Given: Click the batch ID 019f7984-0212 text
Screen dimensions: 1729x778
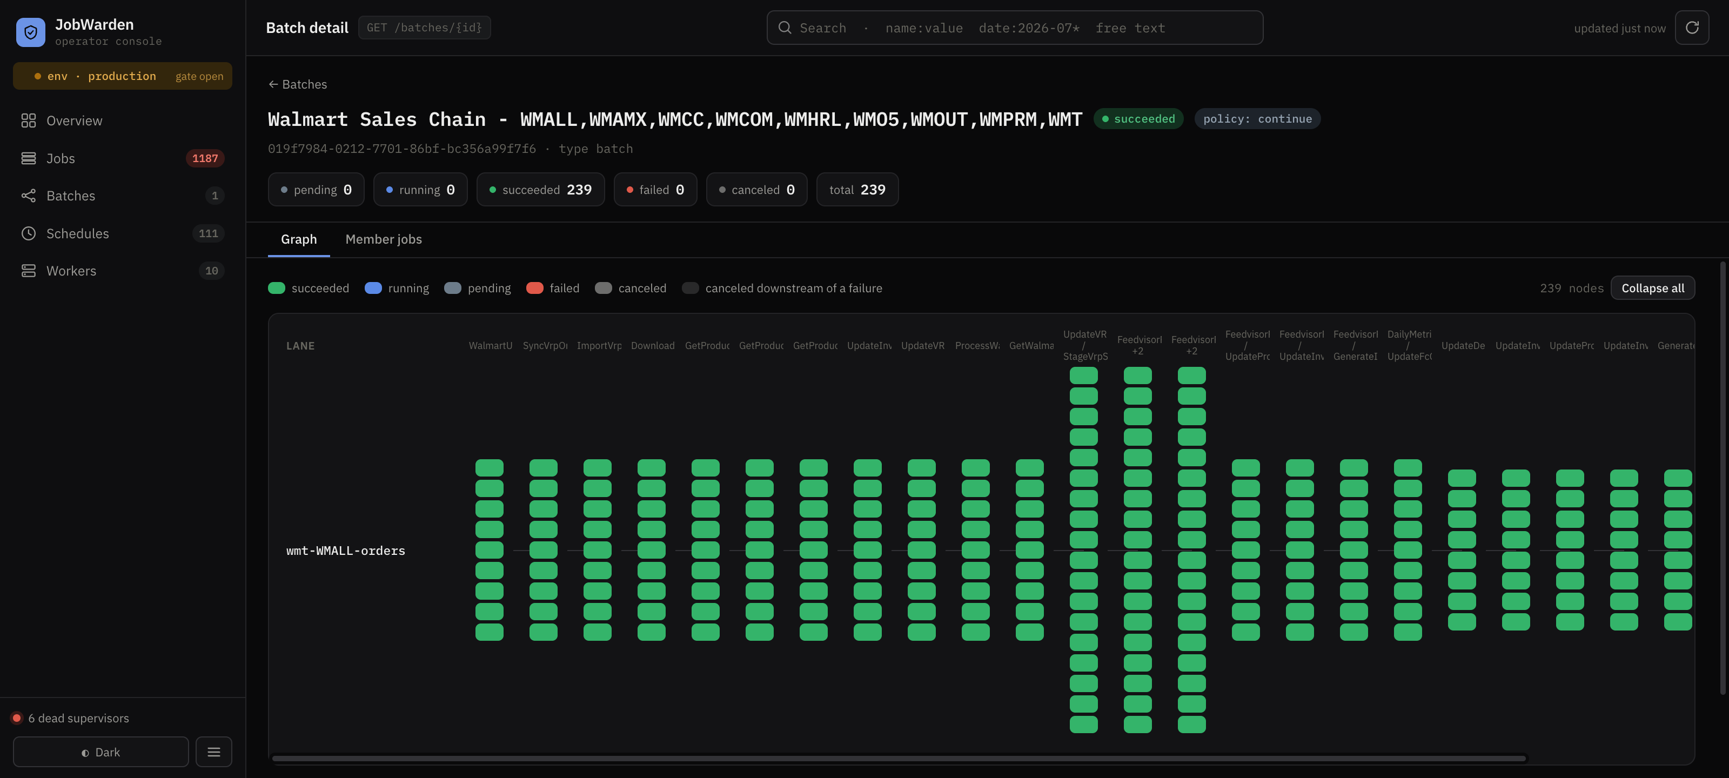Looking at the screenshot, I should point(402,149).
